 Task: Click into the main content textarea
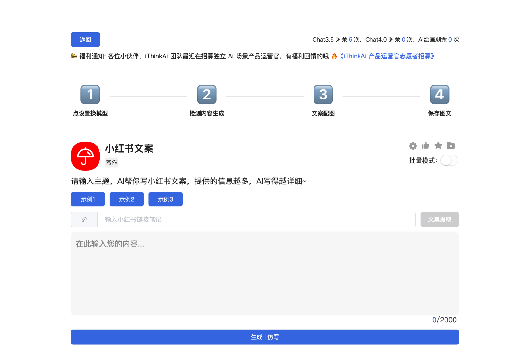tap(265, 274)
